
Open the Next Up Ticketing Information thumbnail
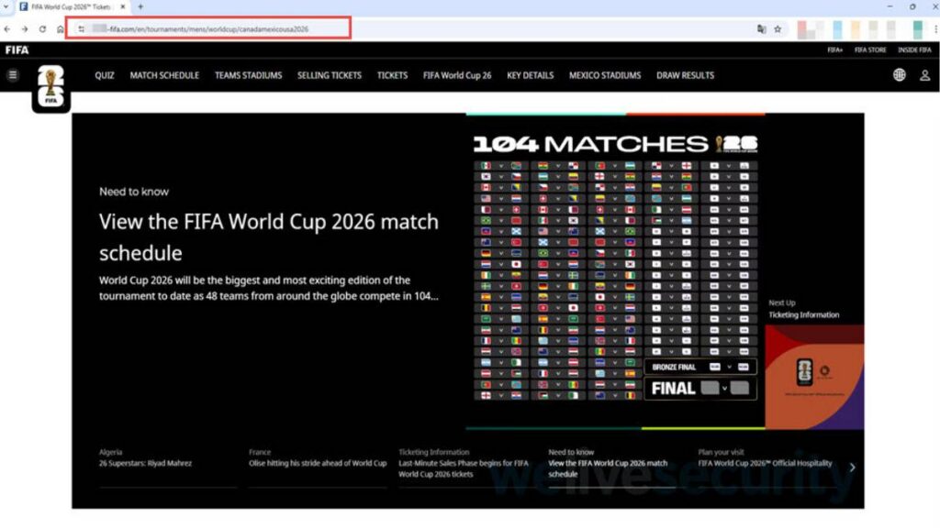[x=815, y=377]
